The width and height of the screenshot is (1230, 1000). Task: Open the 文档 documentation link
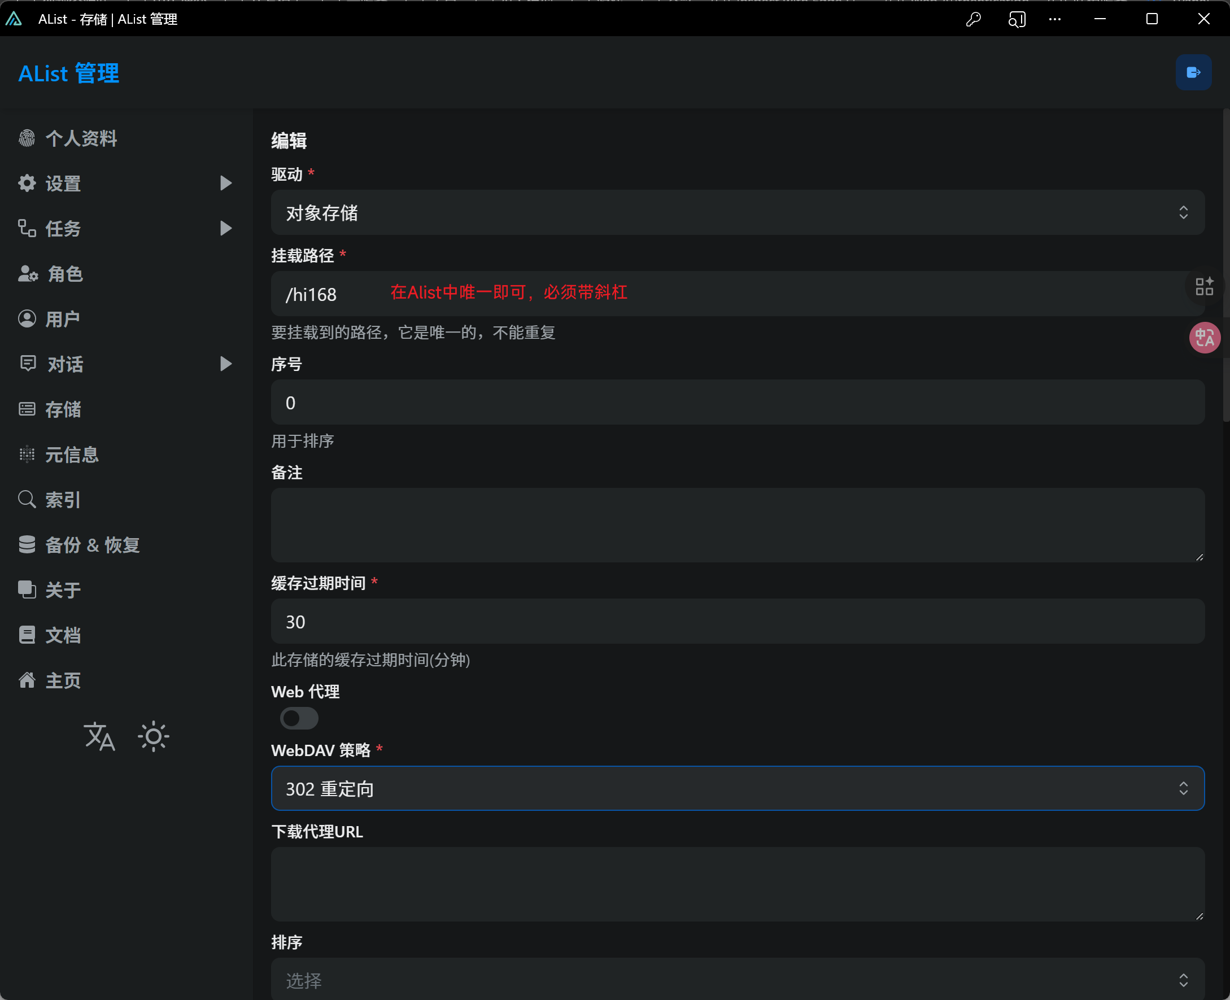(63, 635)
